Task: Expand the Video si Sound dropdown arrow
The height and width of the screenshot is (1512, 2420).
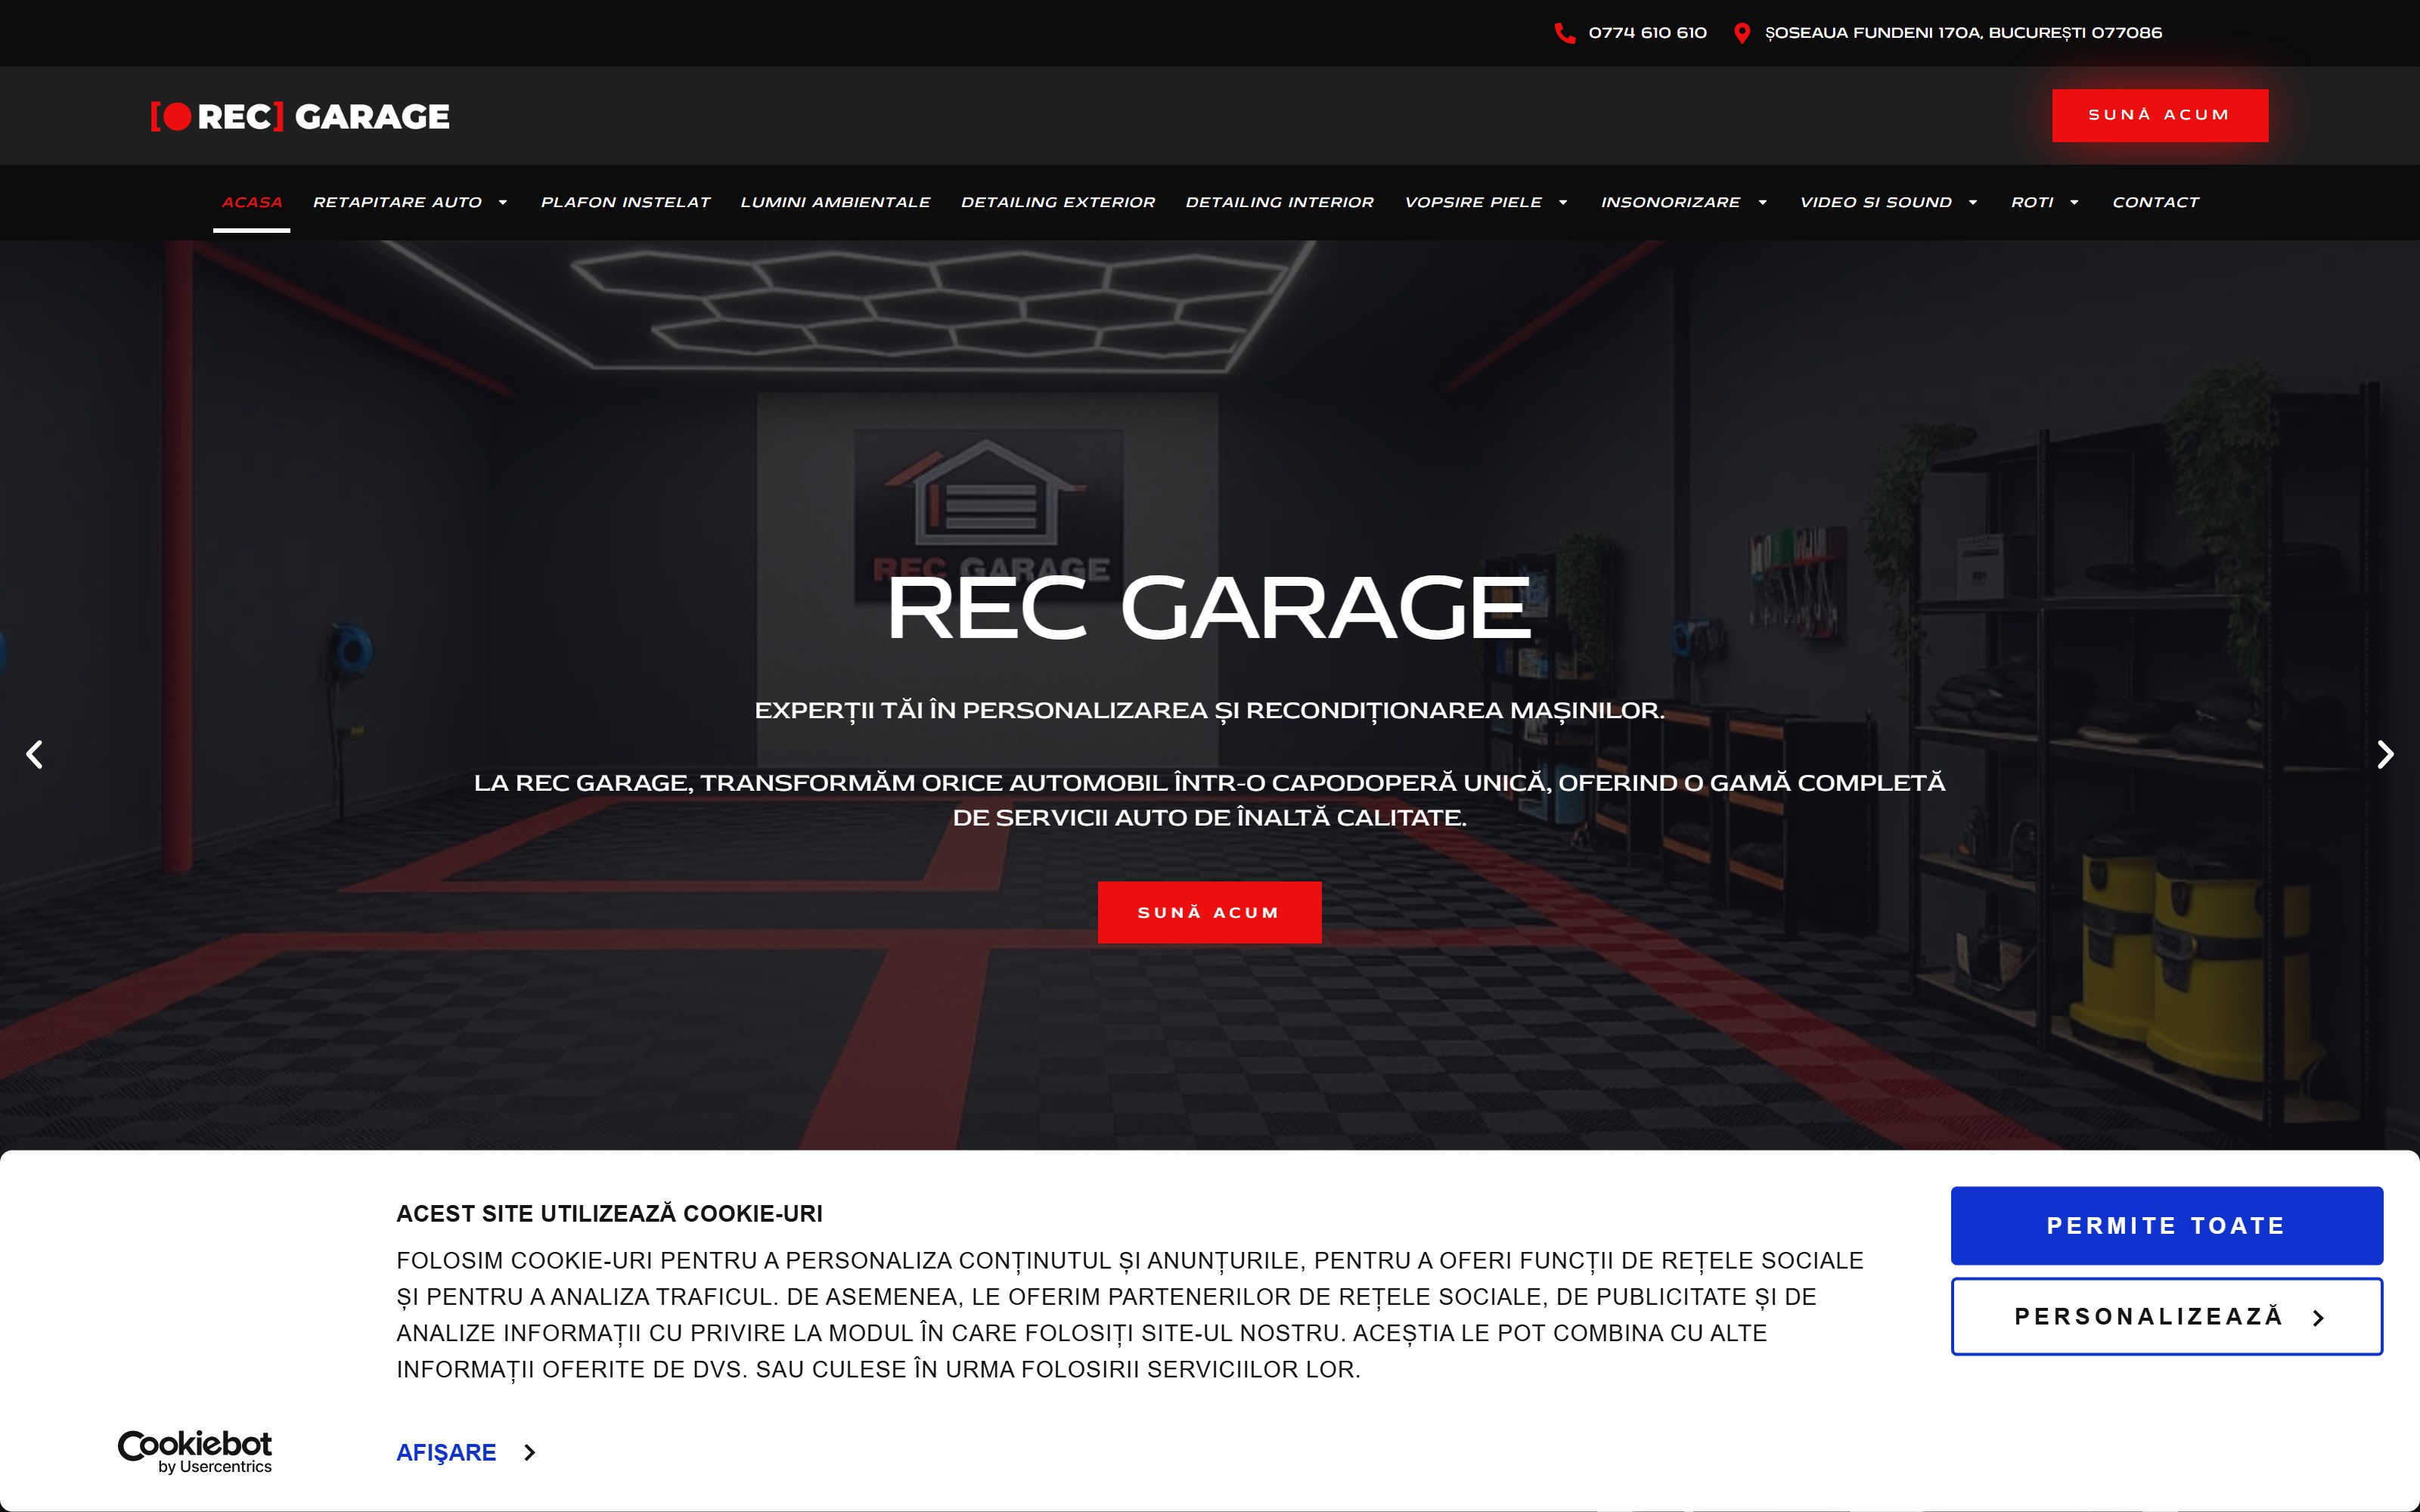Action: click(x=1973, y=203)
